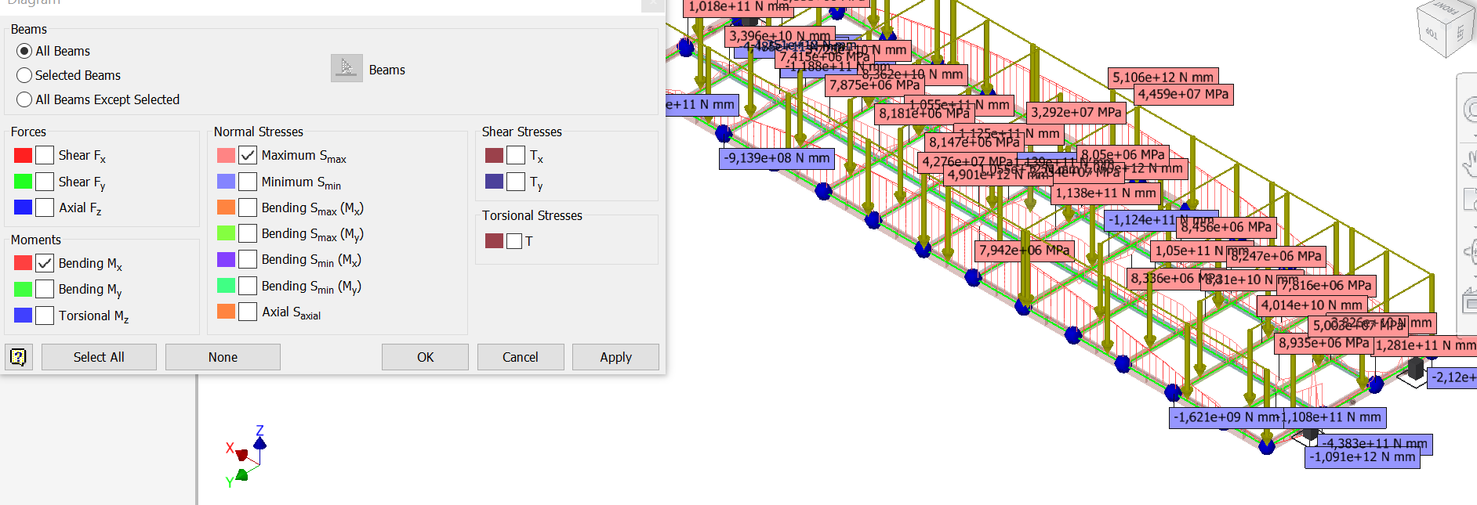Click the 8,247e+06 MPa label
This screenshot has width=1477, height=505.
[1276, 256]
